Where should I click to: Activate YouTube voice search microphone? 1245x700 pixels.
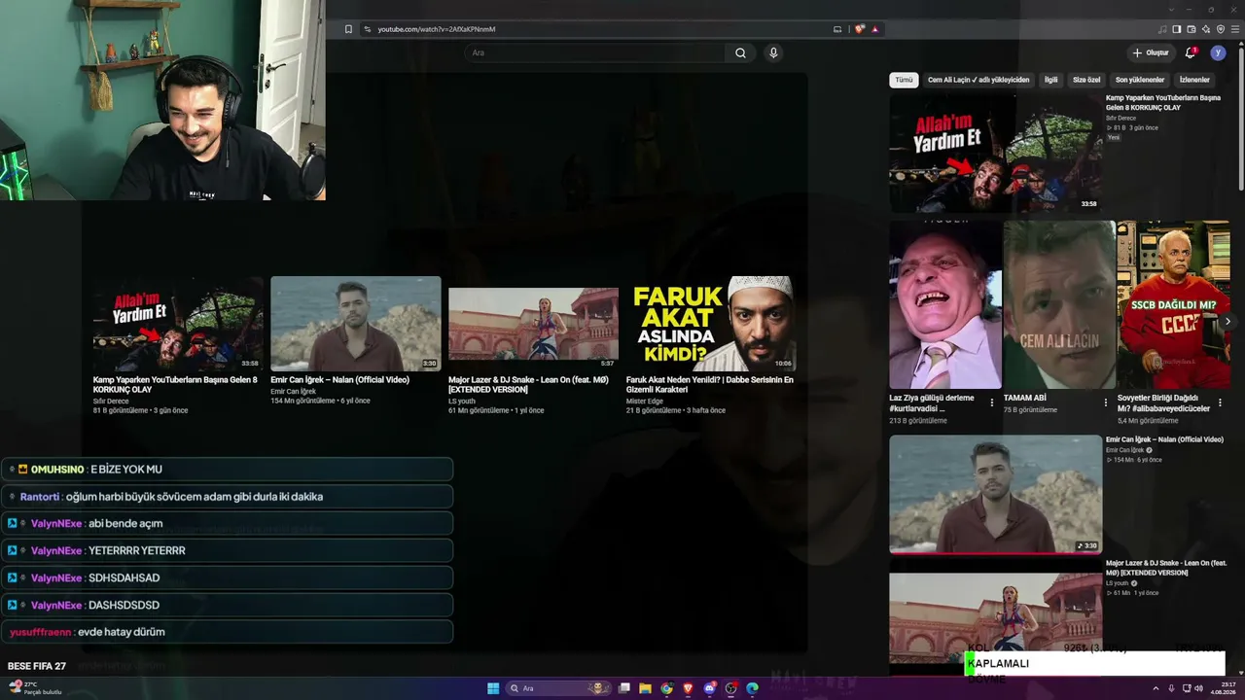point(773,53)
